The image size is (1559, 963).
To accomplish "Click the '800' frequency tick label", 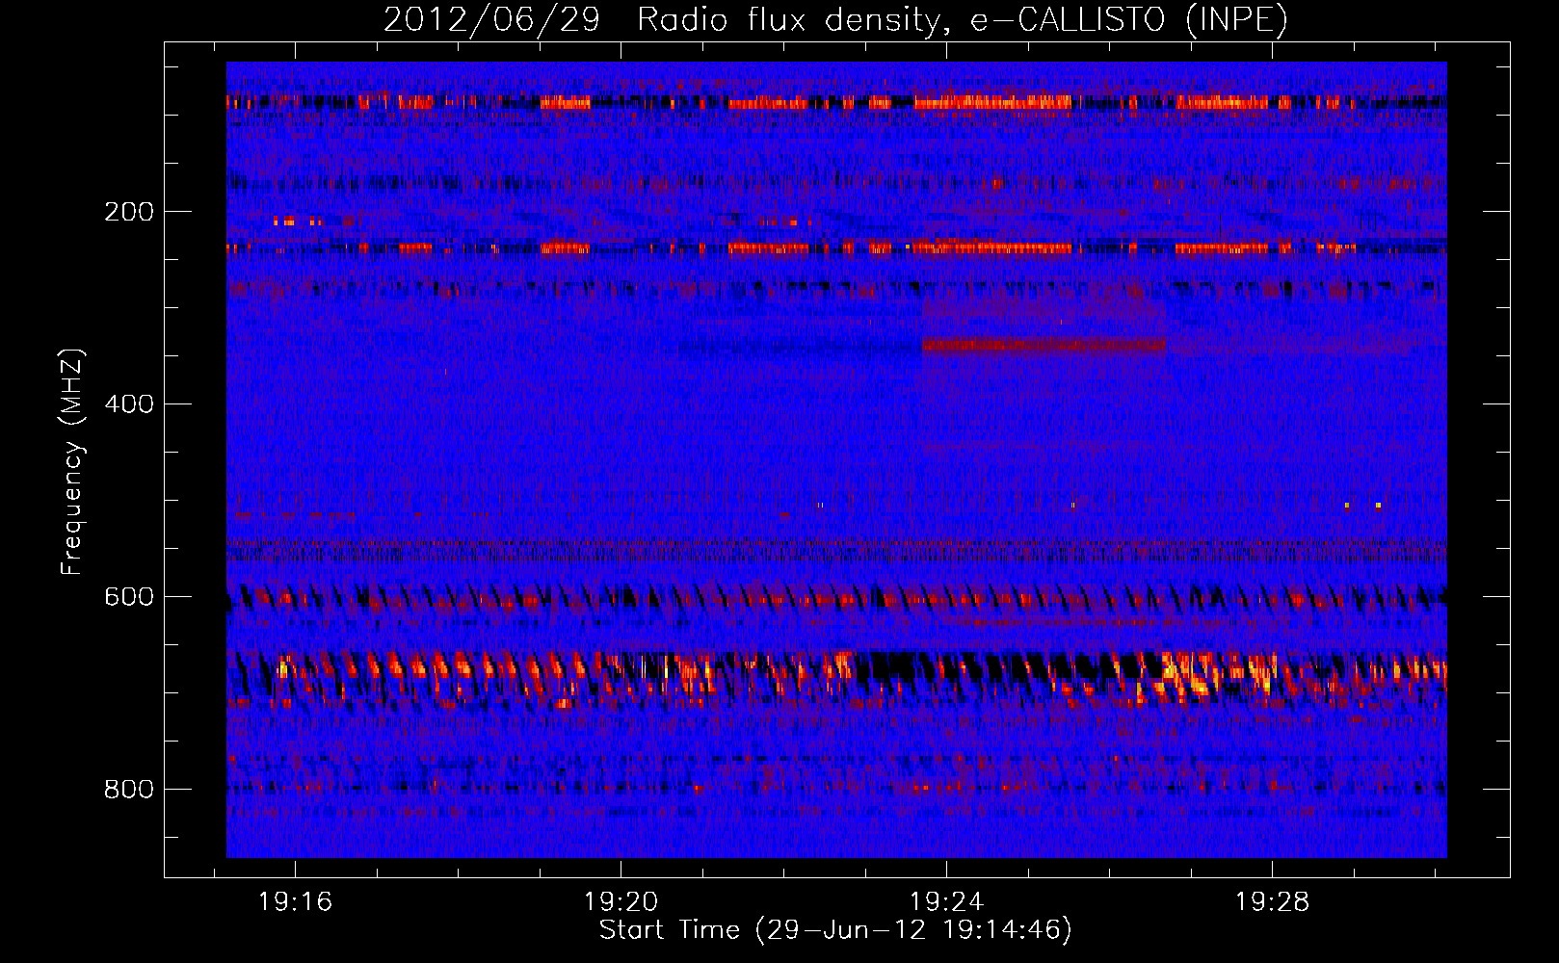I will point(129,790).
